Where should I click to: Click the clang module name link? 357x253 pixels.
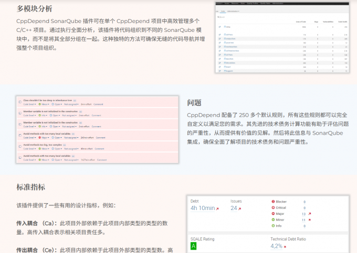[227, 27]
